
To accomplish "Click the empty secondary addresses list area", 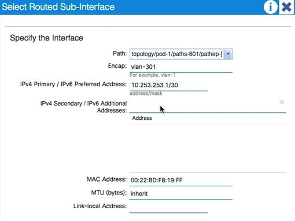I will click(208, 148).
